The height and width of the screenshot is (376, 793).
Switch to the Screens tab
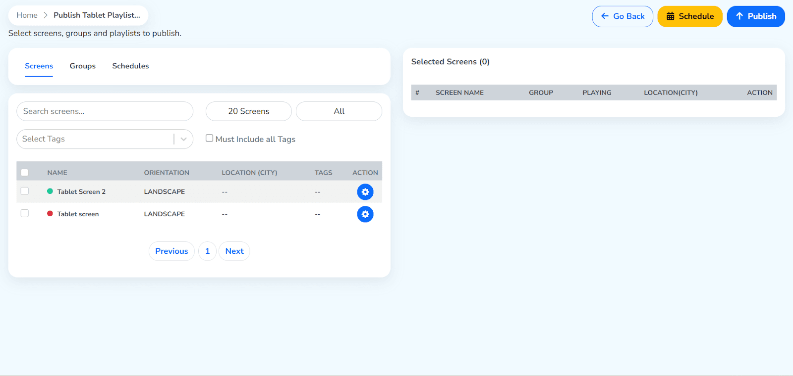click(39, 66)
